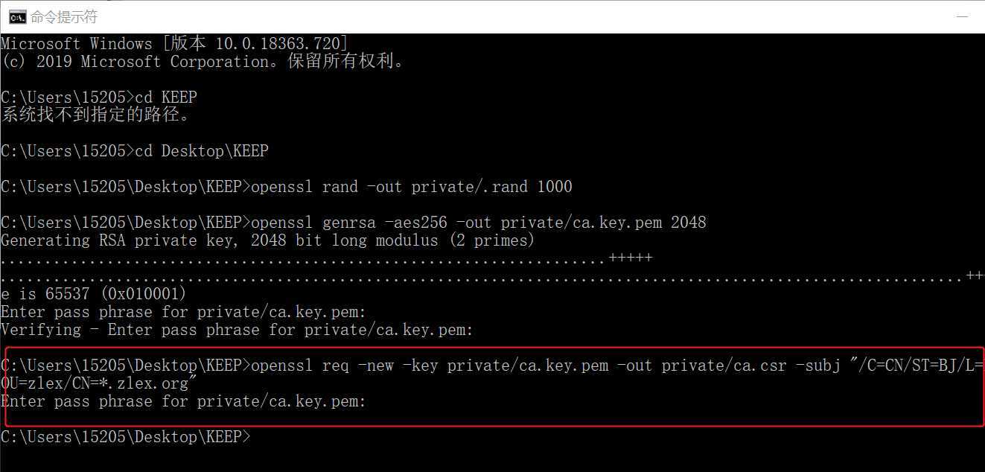Click the 系统找不到指定的路径 error message
Viewport: 985px width, 472px height.
pyautogui.click(x=97, y=115)
